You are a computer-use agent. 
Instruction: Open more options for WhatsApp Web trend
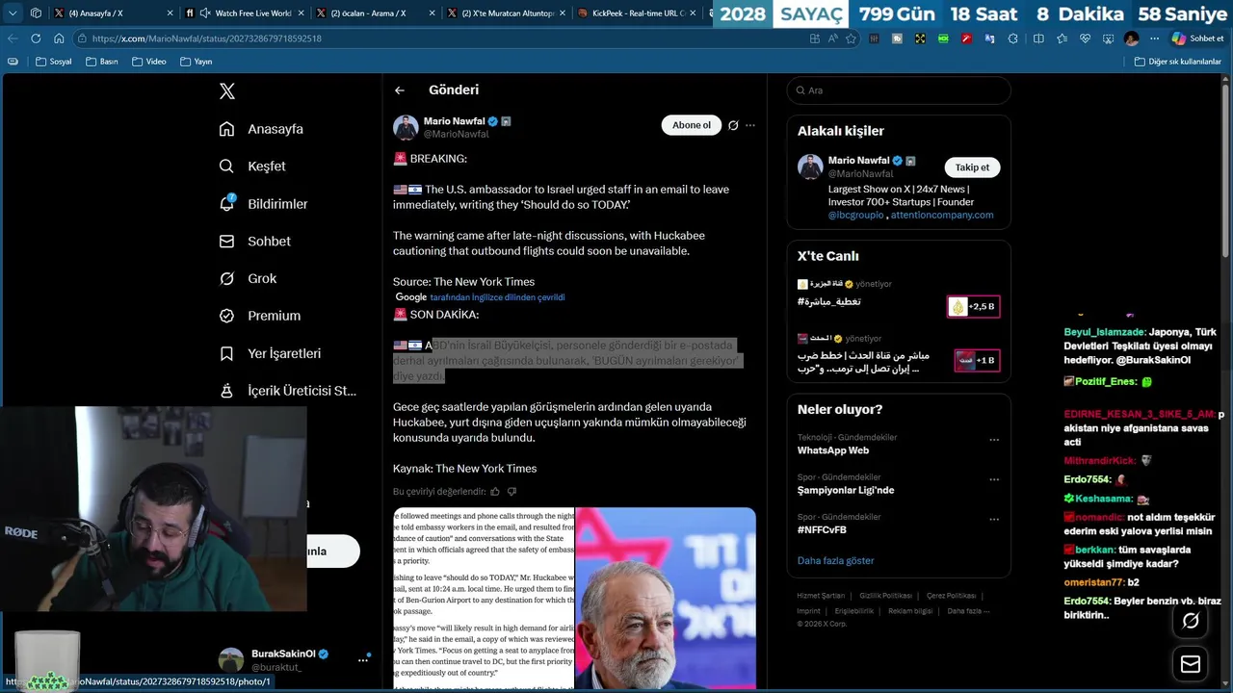(994, 440)
